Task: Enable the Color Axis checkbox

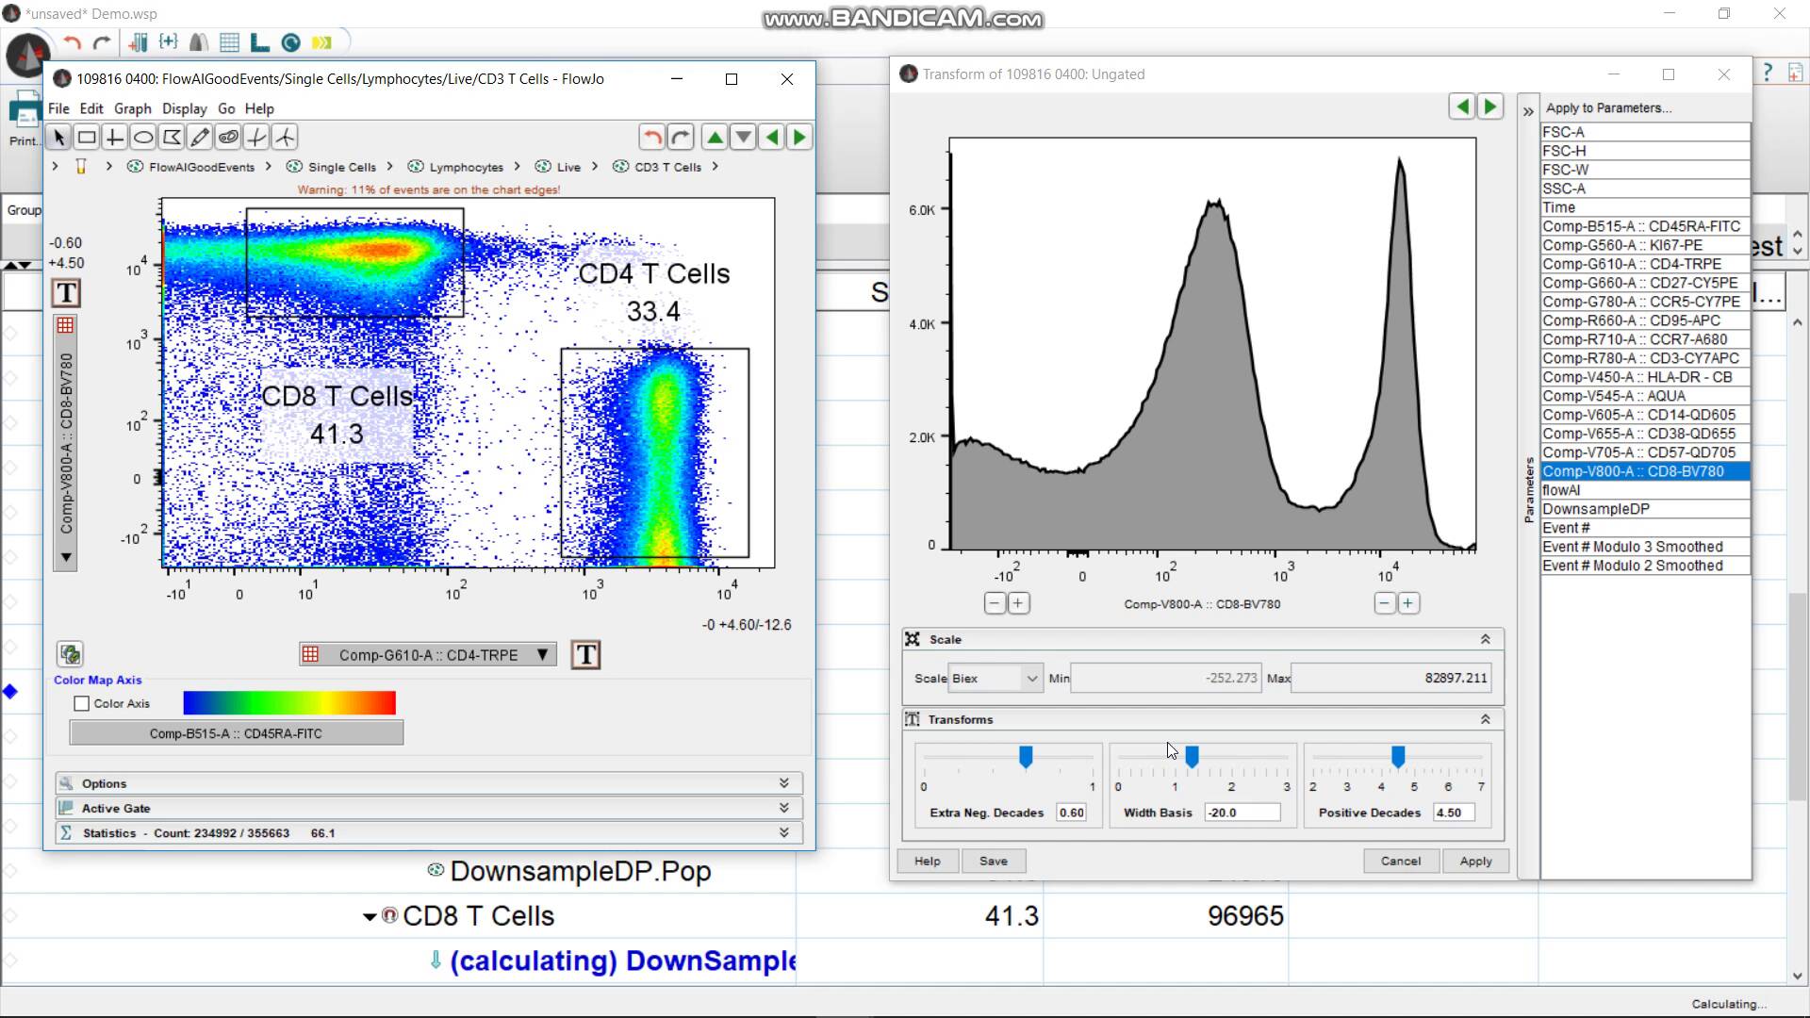Action: [x=81, y=703]
